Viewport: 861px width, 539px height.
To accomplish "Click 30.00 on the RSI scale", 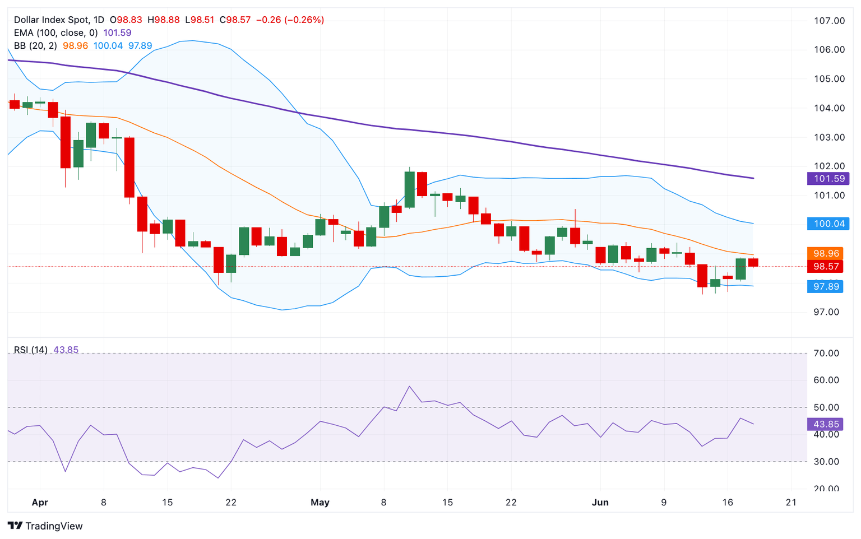I will tap(826, 462).
